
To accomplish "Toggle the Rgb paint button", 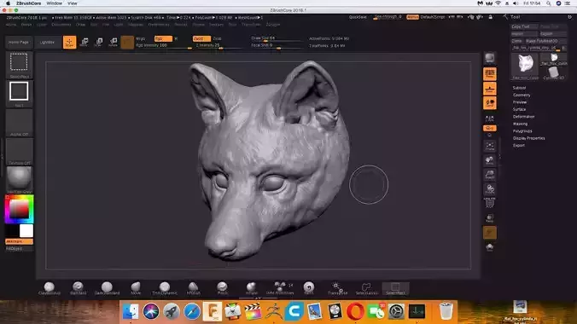I will [163, 38].
